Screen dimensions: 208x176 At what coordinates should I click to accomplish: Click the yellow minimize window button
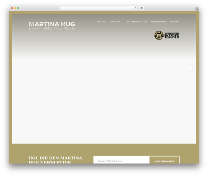tap(15, 8)
